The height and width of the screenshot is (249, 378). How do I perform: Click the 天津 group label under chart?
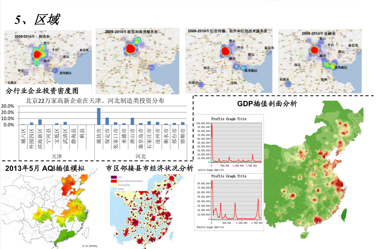pyautogui.click(x=56, y=156)
